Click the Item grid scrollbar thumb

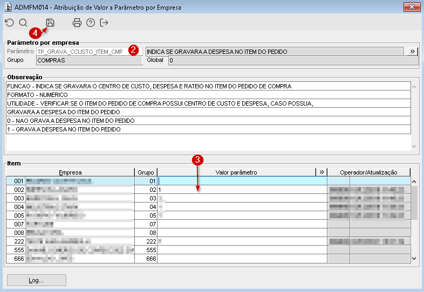point(414,203)
